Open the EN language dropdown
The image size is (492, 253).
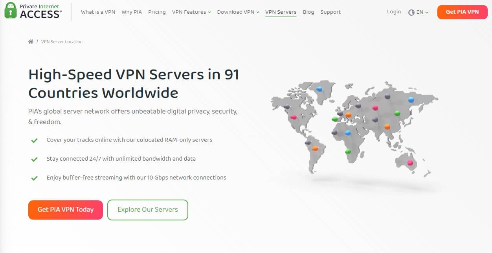[x=418, y=12]
